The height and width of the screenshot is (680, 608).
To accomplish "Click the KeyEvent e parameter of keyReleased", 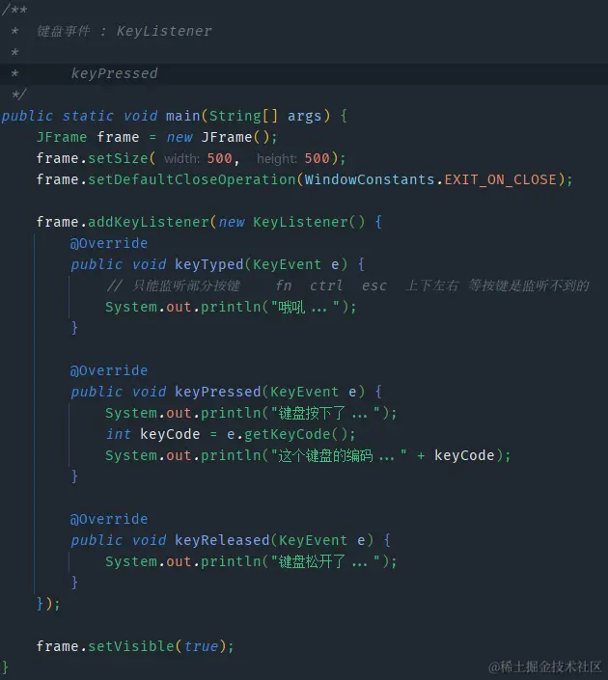I will pos(321,540).
